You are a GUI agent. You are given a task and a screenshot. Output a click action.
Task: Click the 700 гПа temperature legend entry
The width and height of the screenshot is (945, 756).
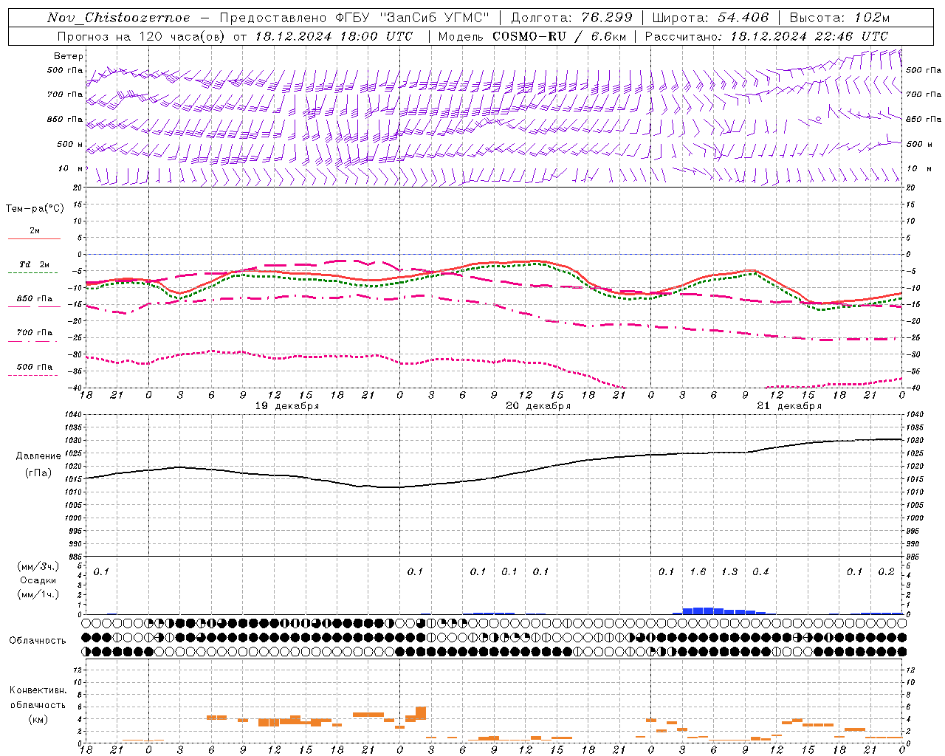(35, 333)
